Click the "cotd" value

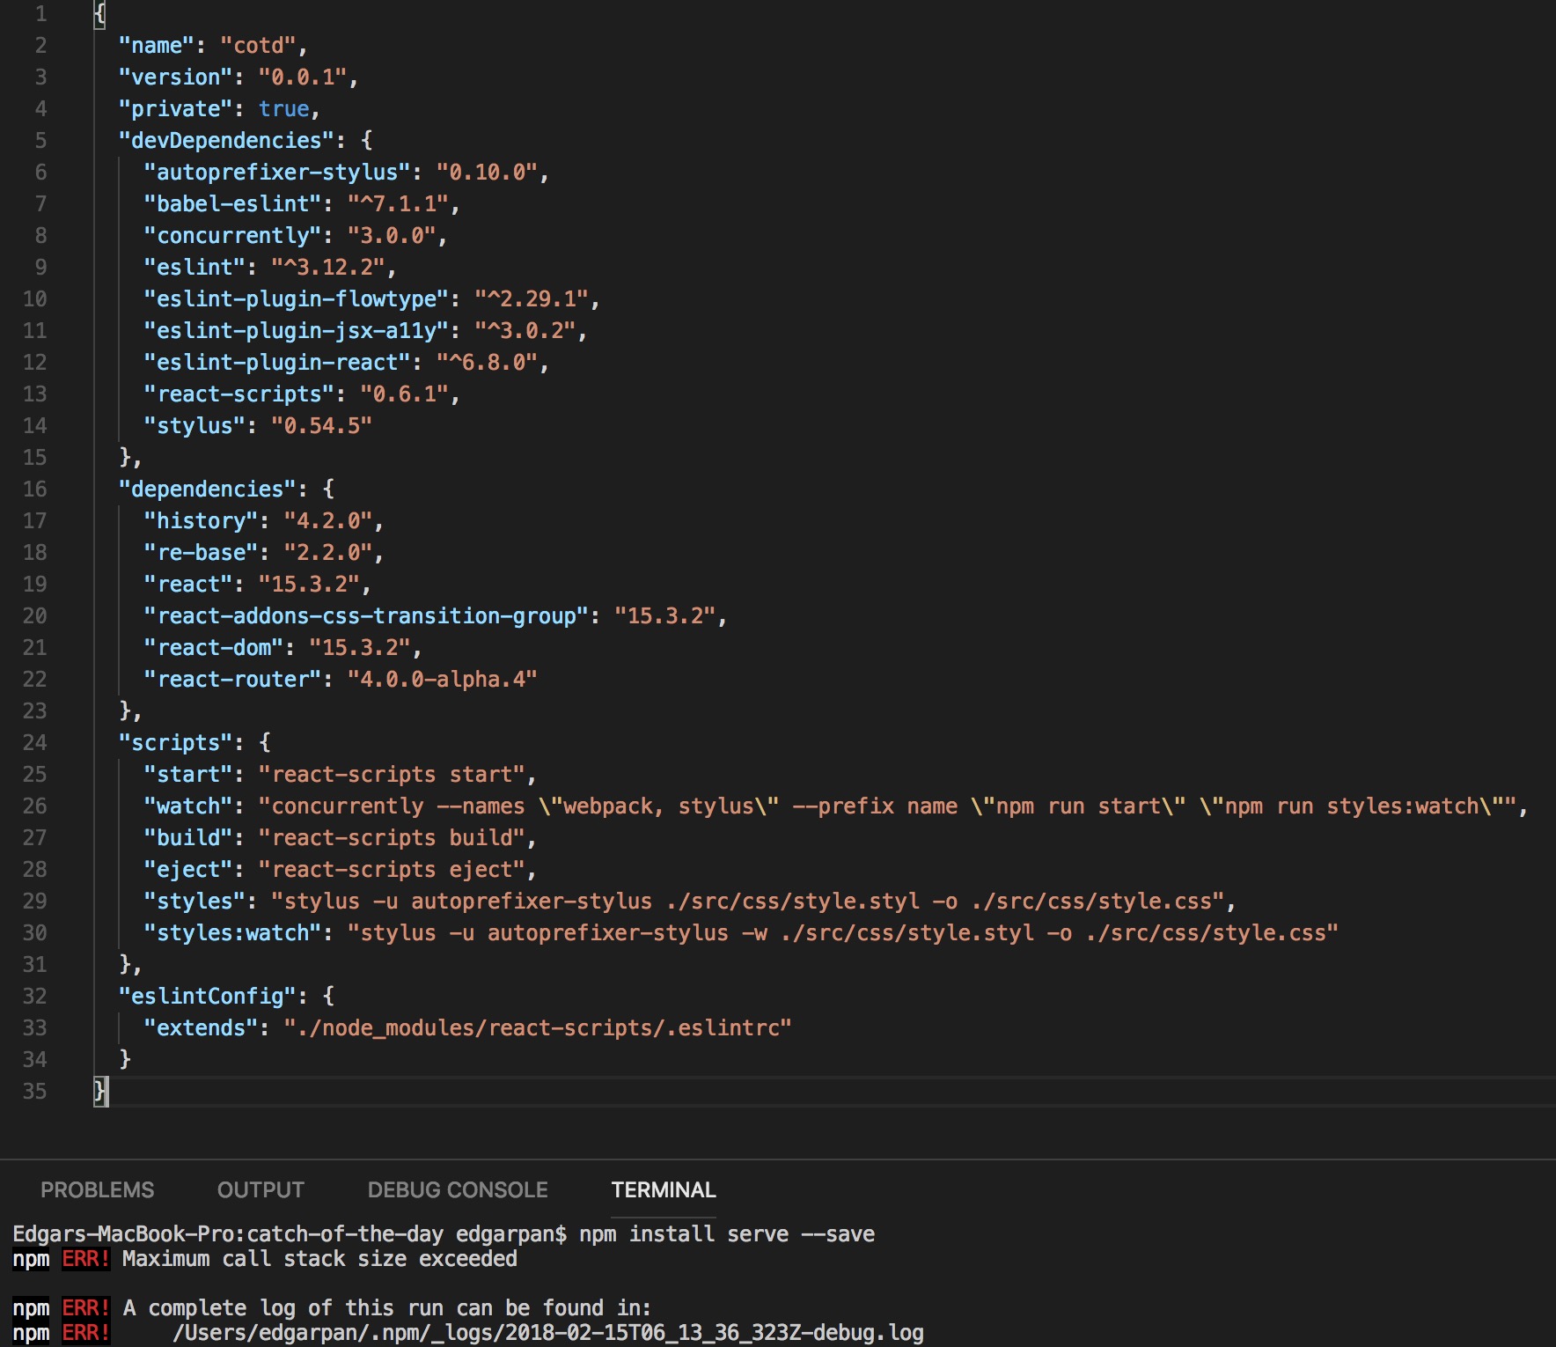tap(259, 45)
